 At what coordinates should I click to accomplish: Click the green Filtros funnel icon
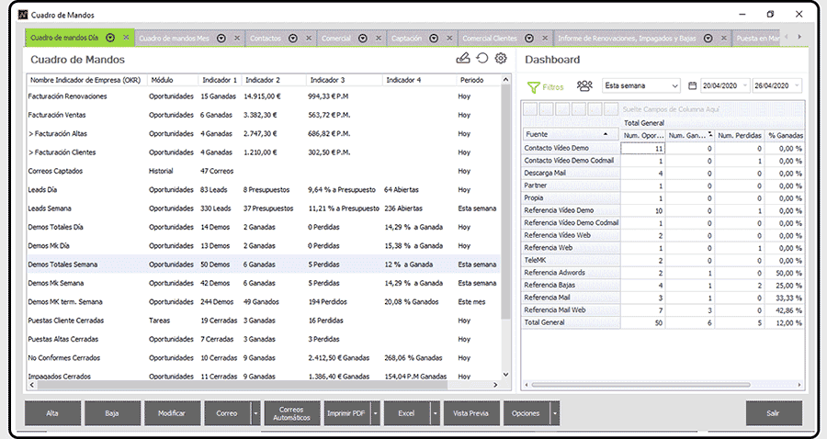[533, 87]
